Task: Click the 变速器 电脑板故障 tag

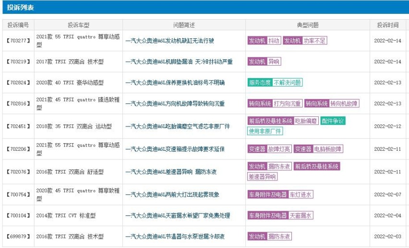Action: [x=318, y=149]
